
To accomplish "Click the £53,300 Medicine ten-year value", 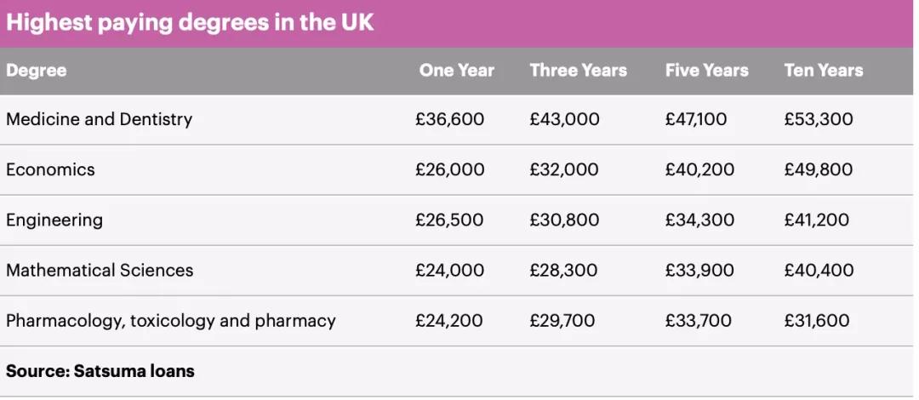I will [818, 119].
